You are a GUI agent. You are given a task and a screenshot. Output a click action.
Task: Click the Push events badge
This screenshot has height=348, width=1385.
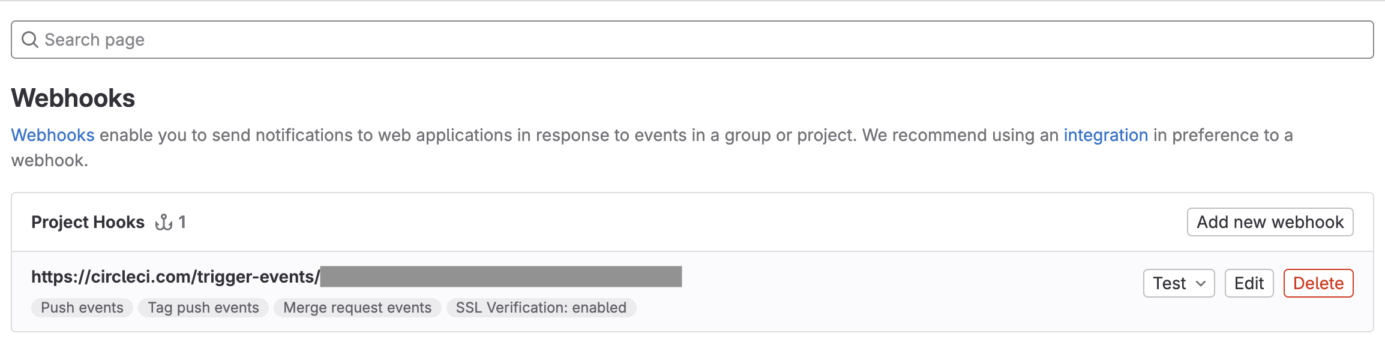tap(82, 308)
